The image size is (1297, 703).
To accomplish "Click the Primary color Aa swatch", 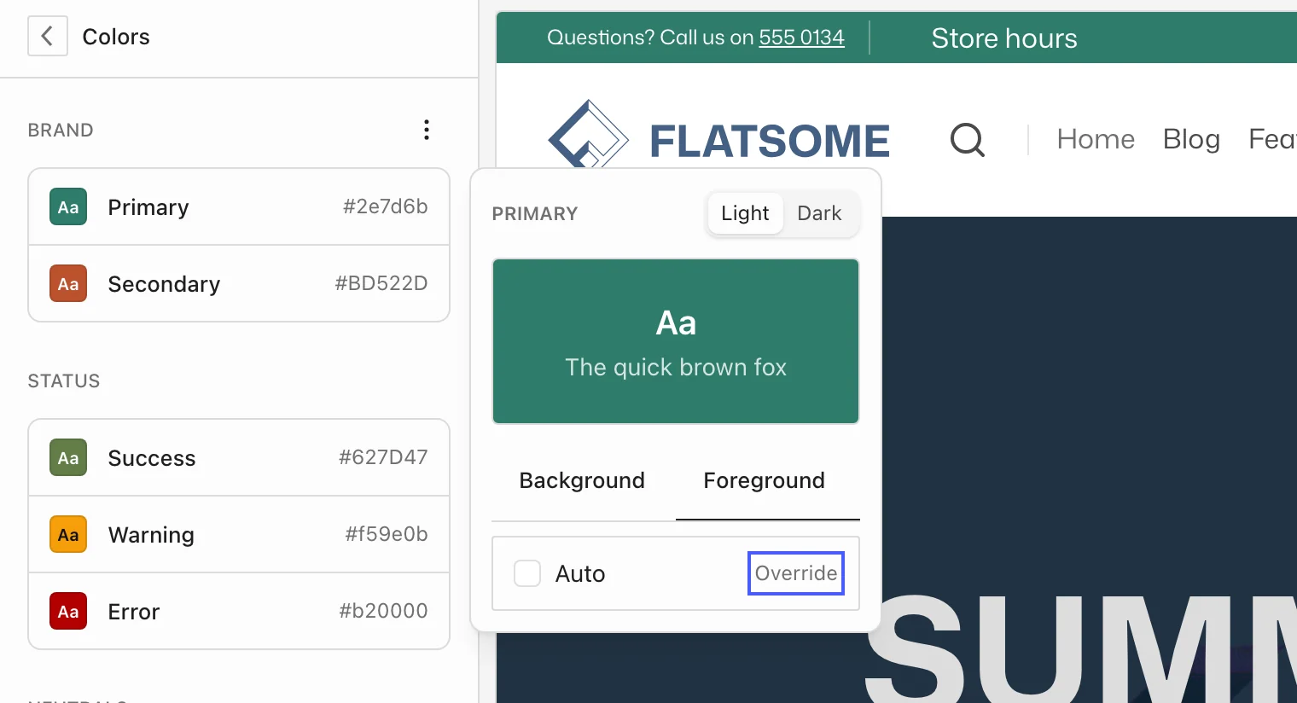I will click(x=68, y=207).
